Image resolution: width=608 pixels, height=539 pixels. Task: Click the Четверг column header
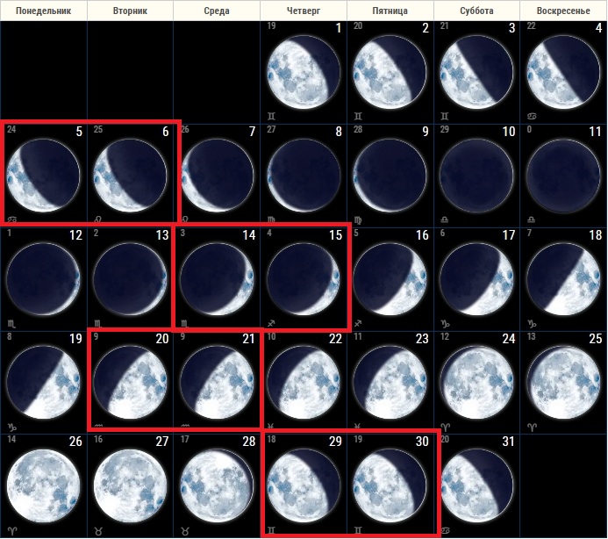(304, 11)
